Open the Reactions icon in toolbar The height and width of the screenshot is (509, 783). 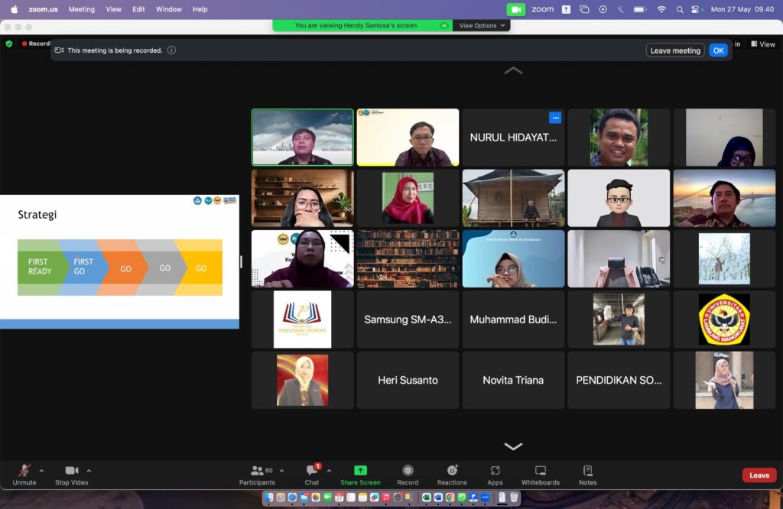[452, 471]
